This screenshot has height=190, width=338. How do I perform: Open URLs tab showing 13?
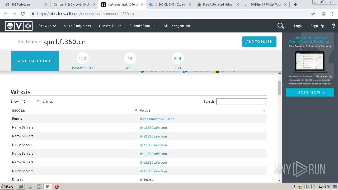pyautogui.click(x=130, y=61)
